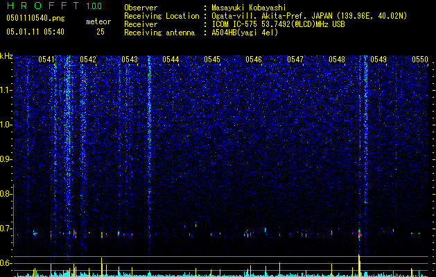The width and height of the screenshot is (436, 277).
Task: Click the 0545 time marker
Action: click(x=212, y=60)
